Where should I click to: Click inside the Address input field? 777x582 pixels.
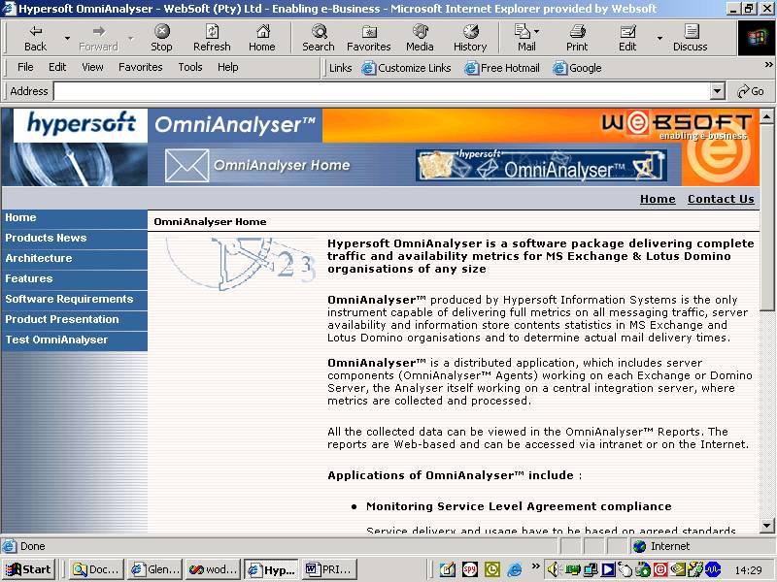pyautogui.click(x=382, y=91)
